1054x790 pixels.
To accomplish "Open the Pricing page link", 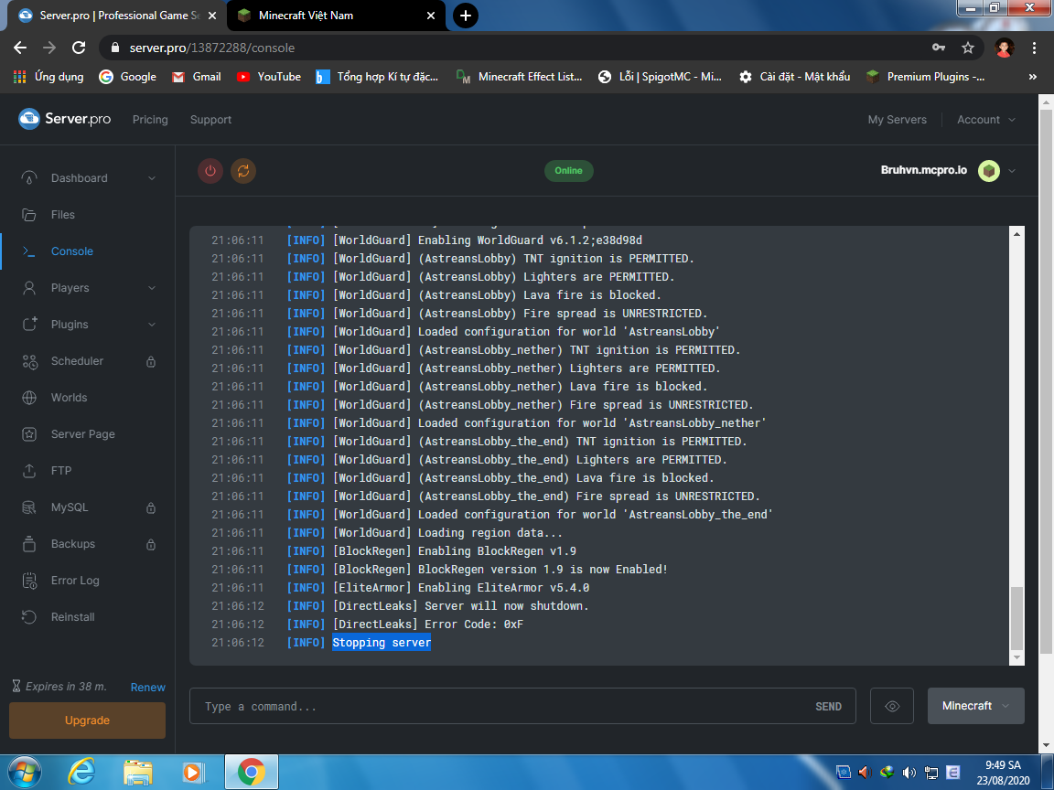I will [150, 120].
